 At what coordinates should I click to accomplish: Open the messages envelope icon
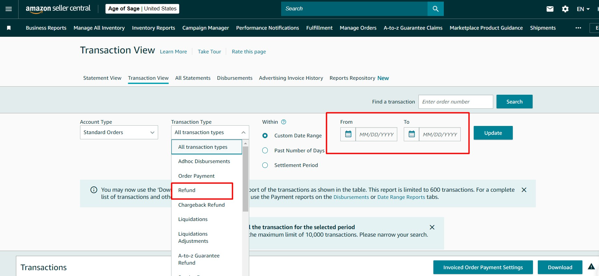(550, 9)
